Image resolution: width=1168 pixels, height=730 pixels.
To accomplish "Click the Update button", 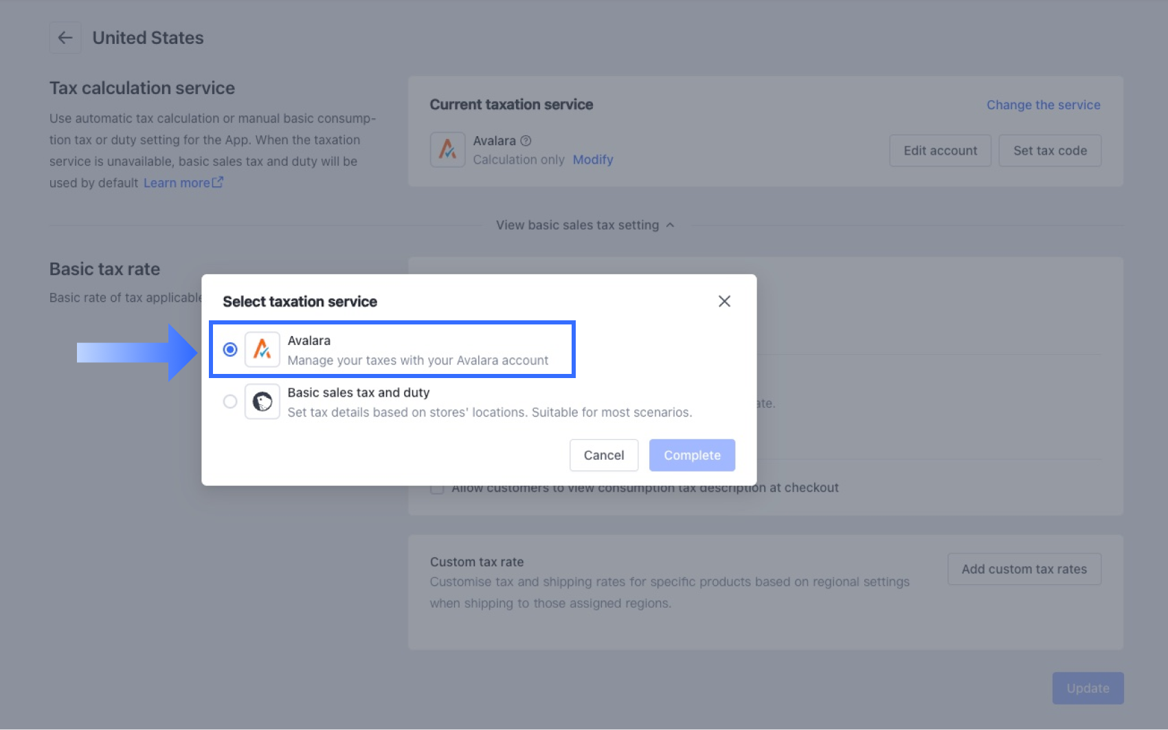I will 1088,688.
